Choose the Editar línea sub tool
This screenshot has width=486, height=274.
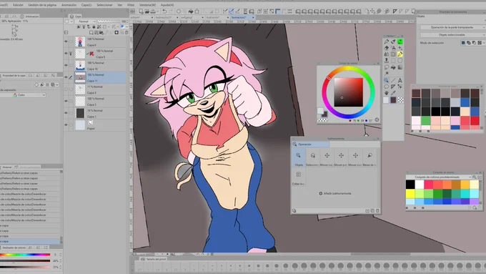(x=299, y=177)
